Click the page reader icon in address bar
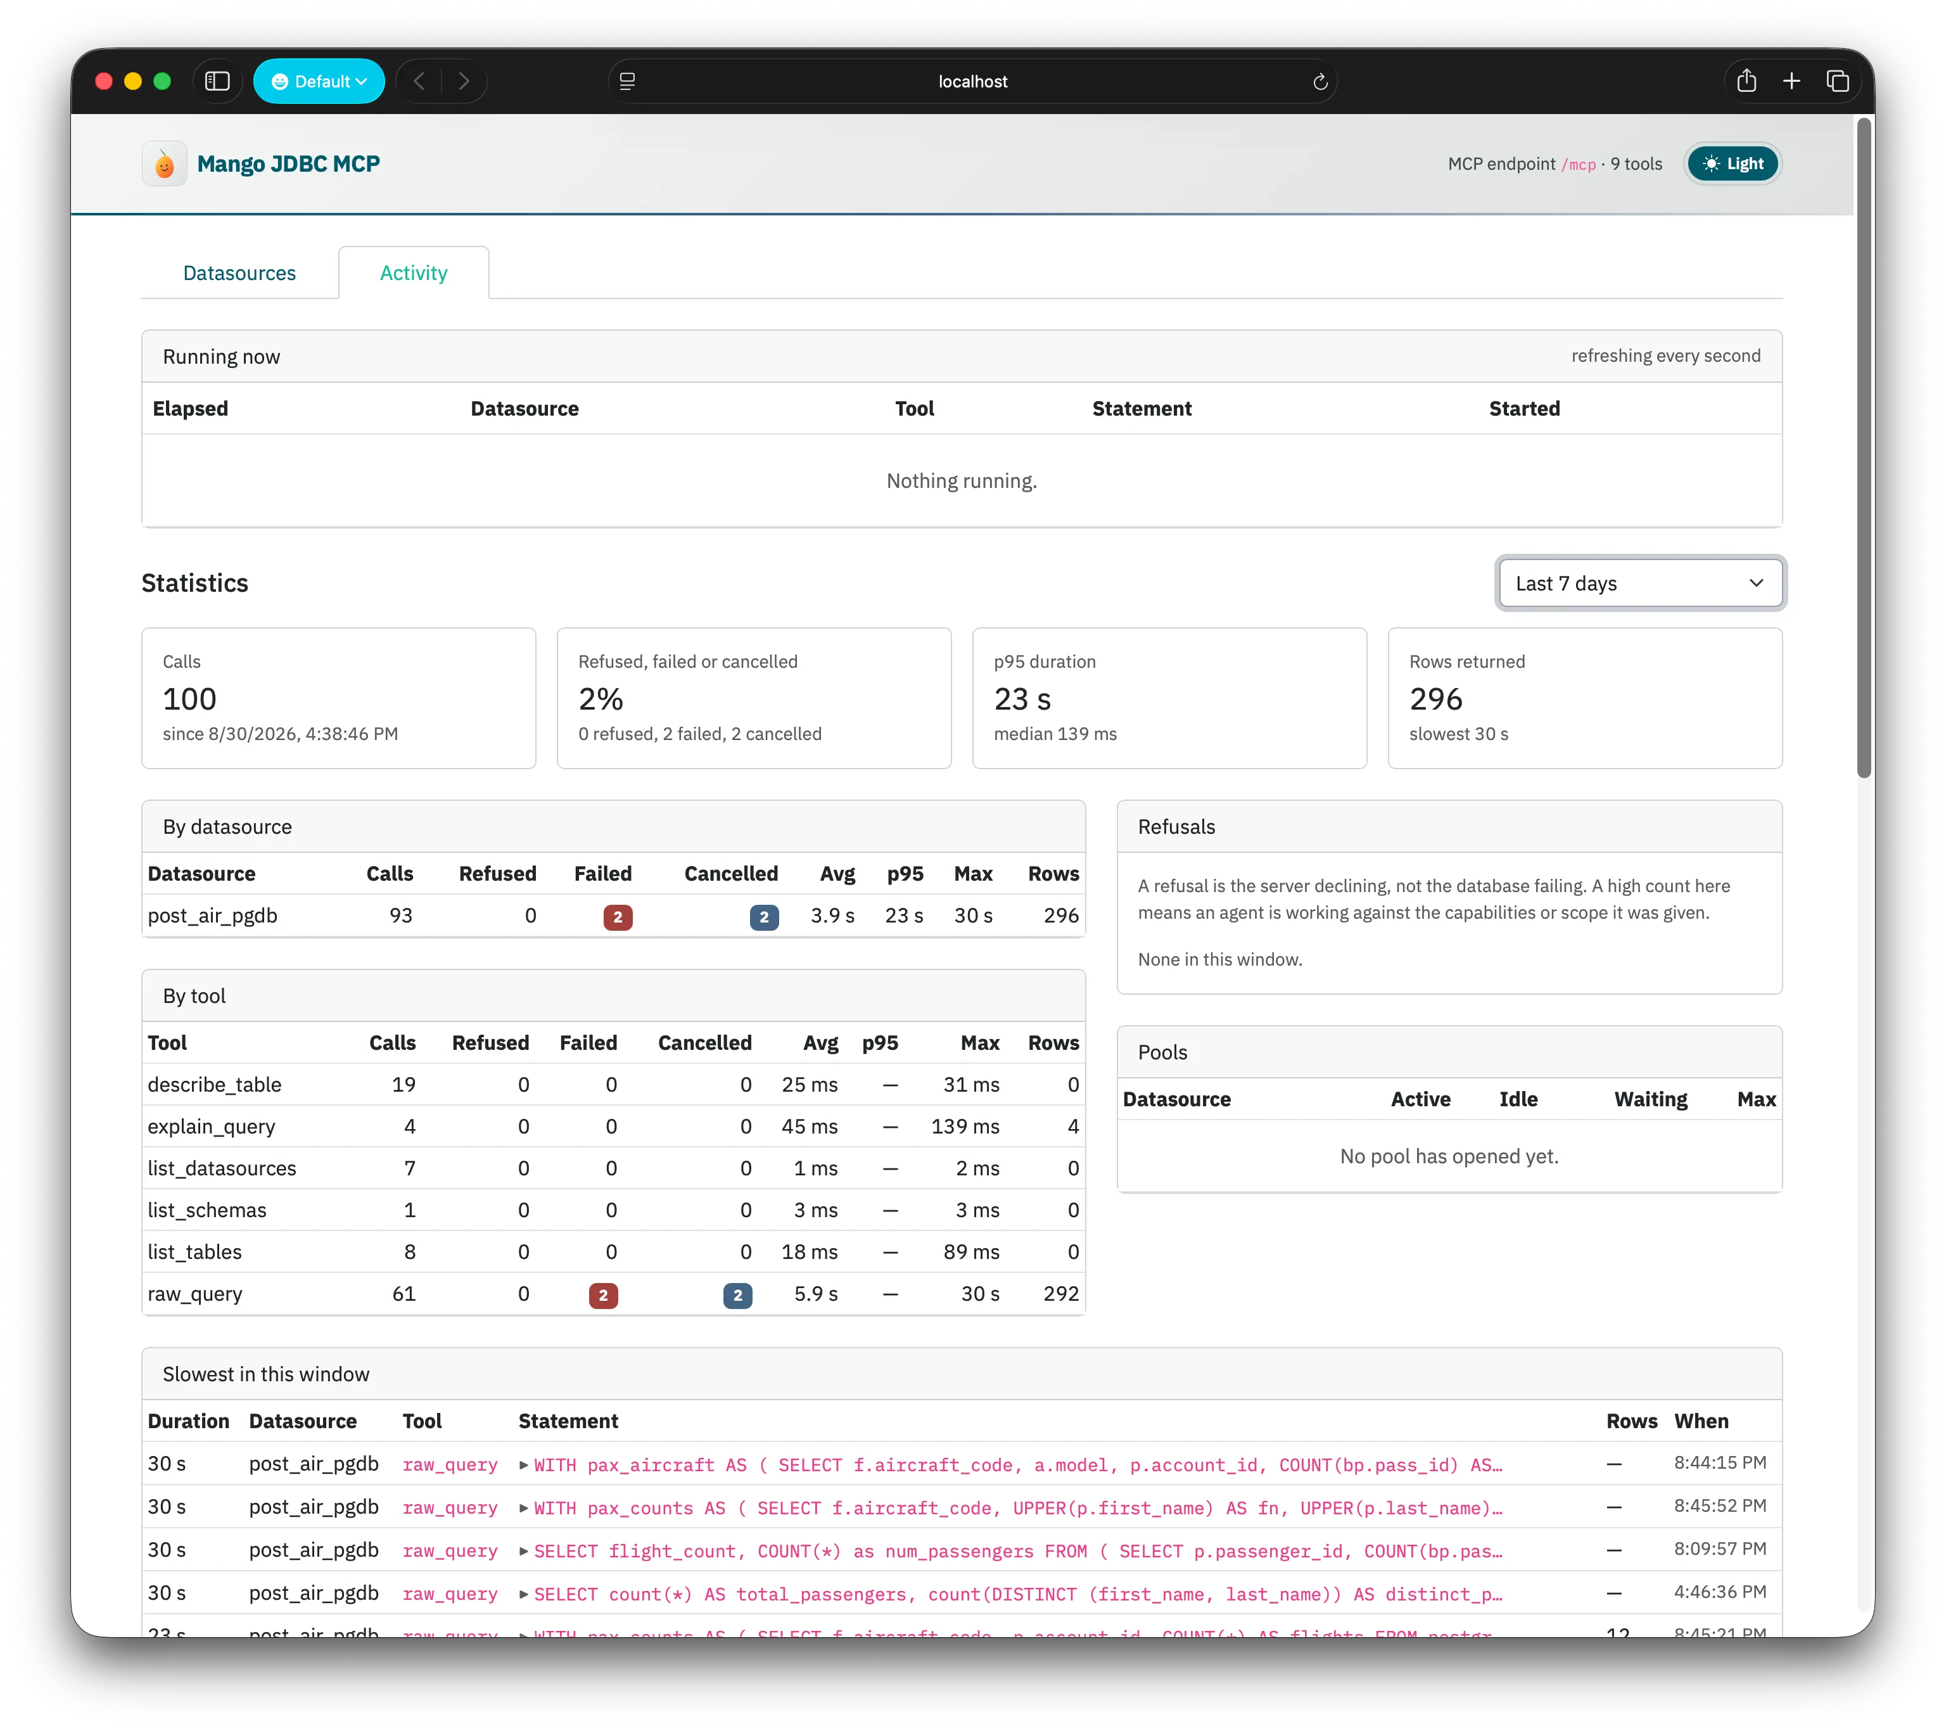1946x1731 pixels. click(627, 81)
